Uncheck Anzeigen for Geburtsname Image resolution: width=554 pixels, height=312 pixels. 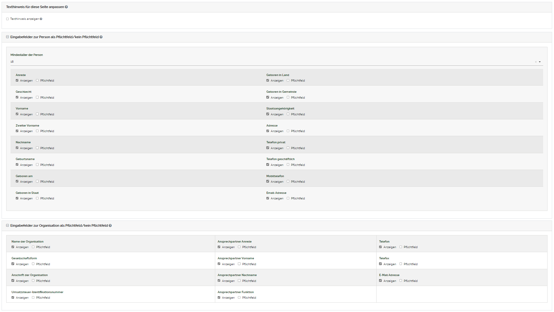pyautogui.click(x=17, y=165)
